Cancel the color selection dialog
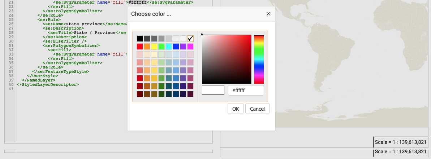431x159 pixels. [x=257, y=109]
